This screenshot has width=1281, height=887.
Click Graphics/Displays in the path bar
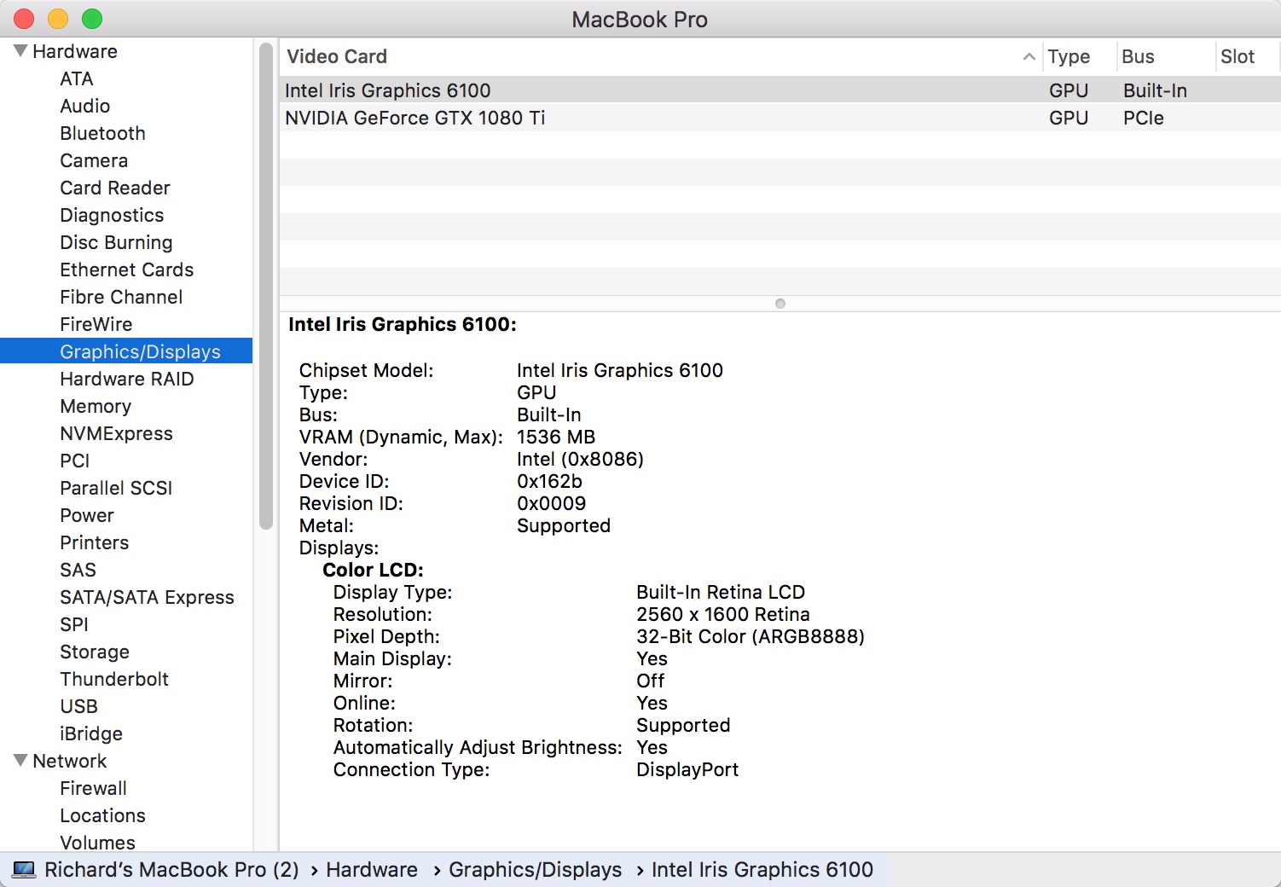535,870
